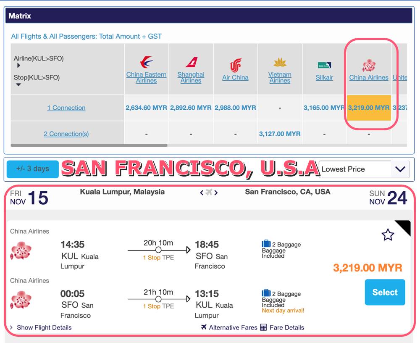The width and height of the screenshot is (420, 343).
Task: Click the 18:45 arrival time
Action: [207, 245]
